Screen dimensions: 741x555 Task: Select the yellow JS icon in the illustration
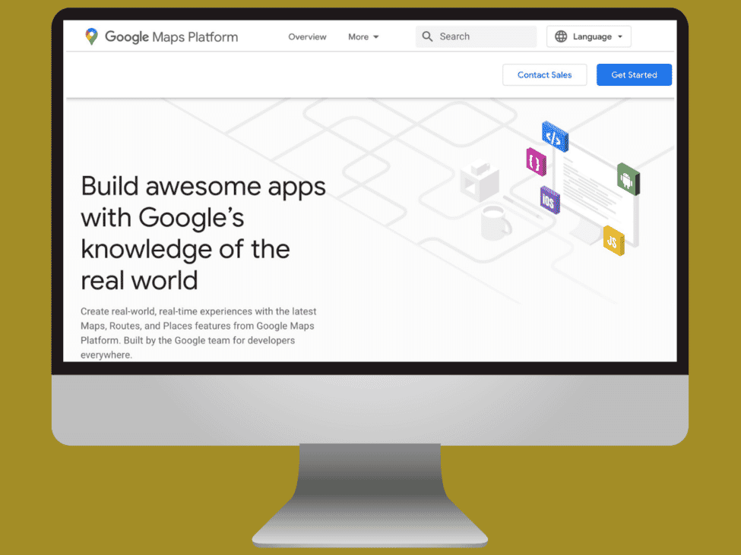click(613, 241)
